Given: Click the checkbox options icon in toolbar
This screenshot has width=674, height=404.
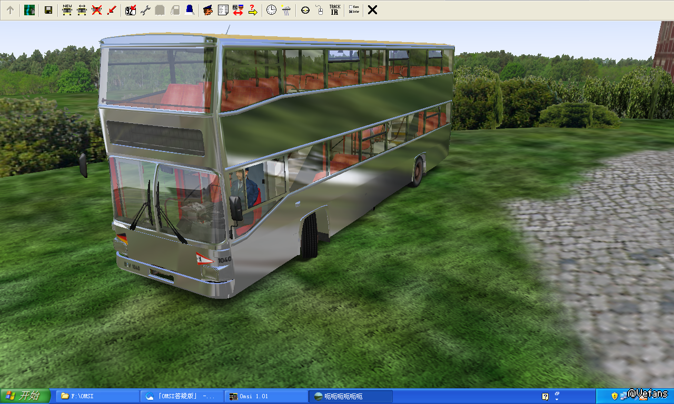Looking at the screenshot, I should click(x=354, y=10).
